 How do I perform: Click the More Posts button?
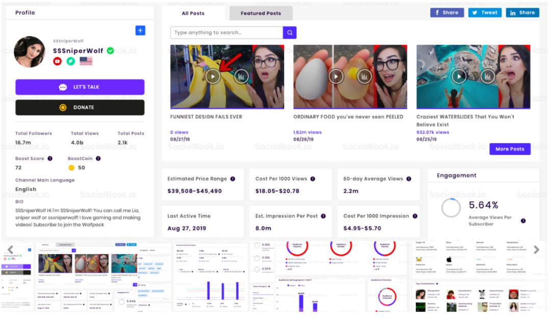tap(510, 149)
